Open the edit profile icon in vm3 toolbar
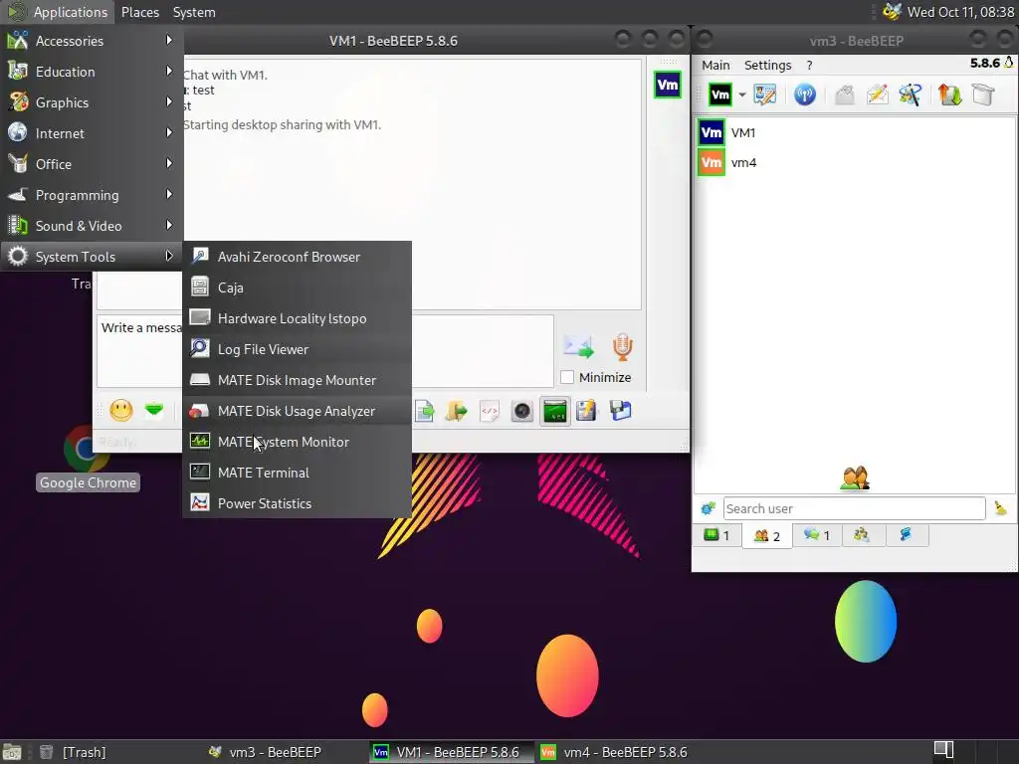Screen dimensions: 1019x764 [765, 95]
